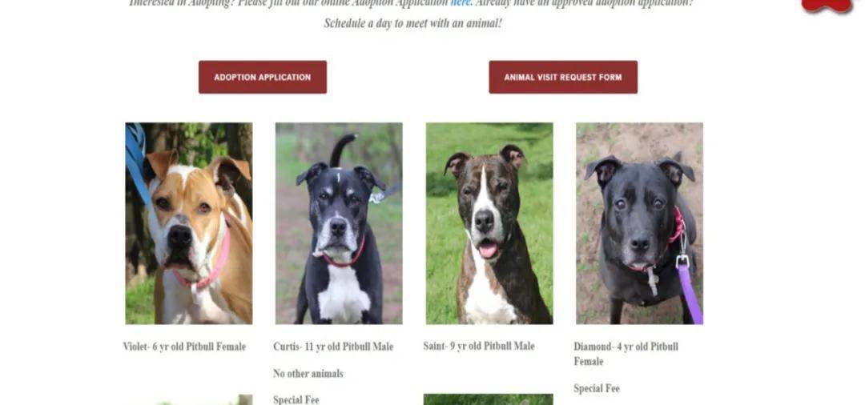This screenshot has width=865, height=405.
Task: Open Violet's tan and white dog photo
Action: click(189, 223)
